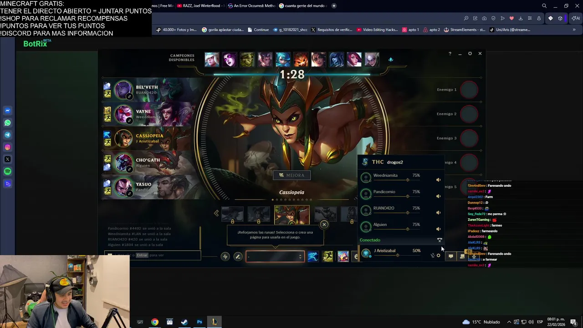Open Telegram in browser sidebar
Screen dimensions: 583x328
(7, 135)
